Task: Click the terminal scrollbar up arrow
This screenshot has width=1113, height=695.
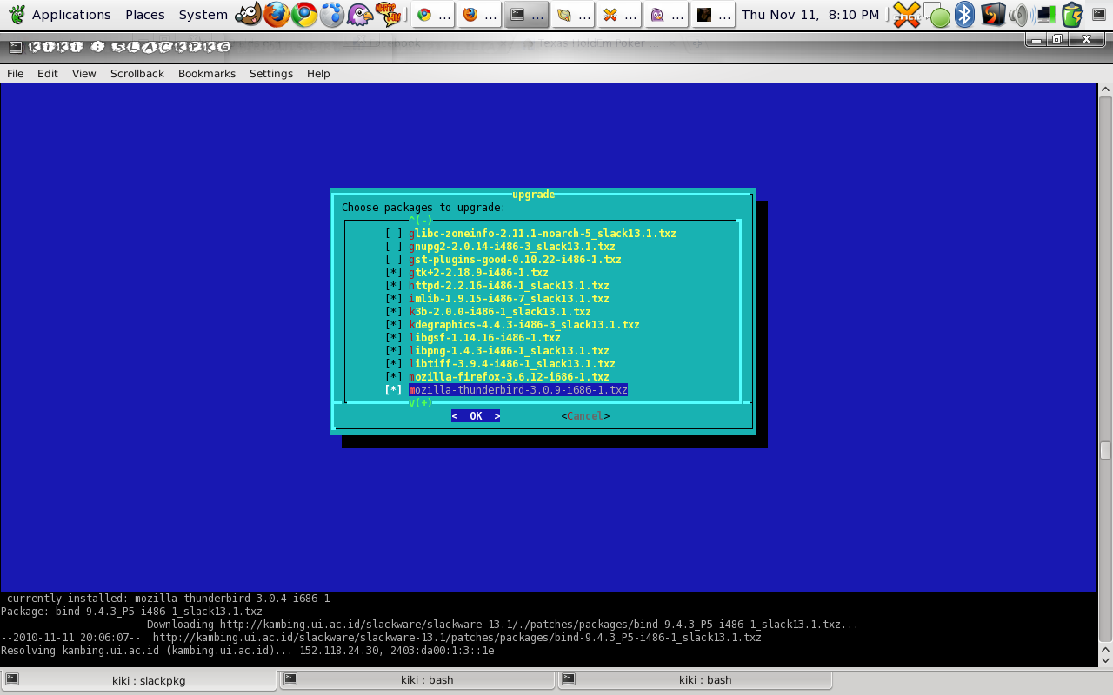Action: pos(1105,89)
